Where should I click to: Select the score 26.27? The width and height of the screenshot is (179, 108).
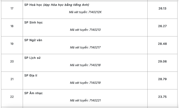[x=162, y=26]
